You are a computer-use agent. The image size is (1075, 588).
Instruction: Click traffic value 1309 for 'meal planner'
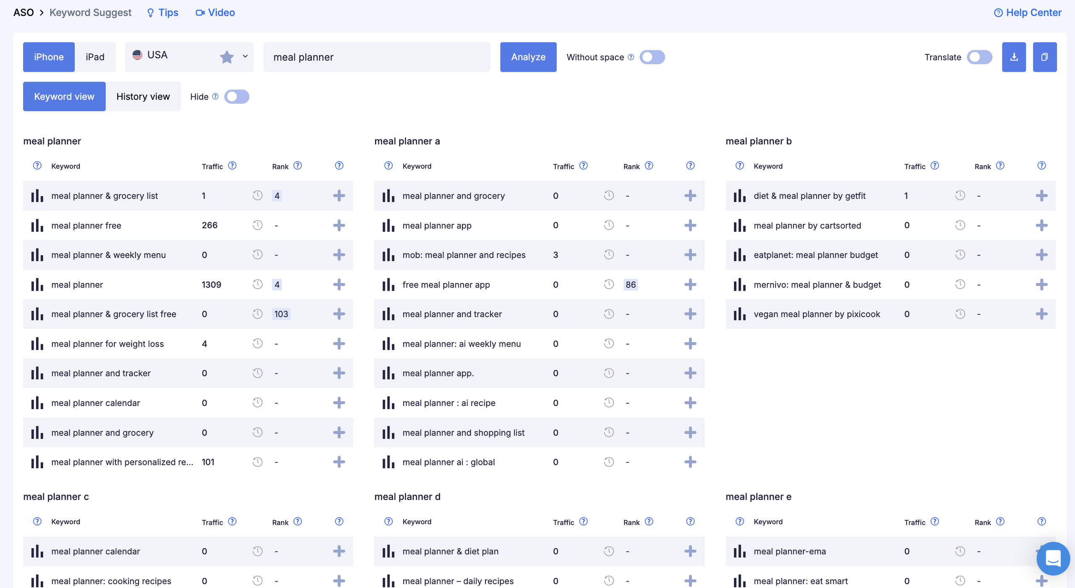pos(211,284)
